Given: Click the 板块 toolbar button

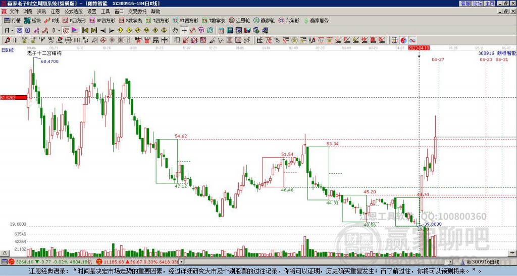Looking at the screenshot, I should (32, 20).
